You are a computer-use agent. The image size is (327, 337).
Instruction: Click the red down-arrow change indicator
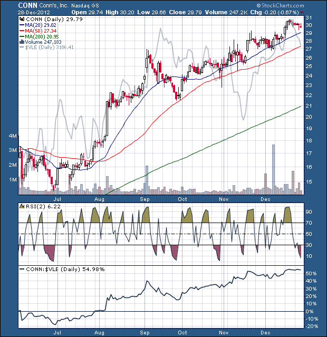click(302, 13)
